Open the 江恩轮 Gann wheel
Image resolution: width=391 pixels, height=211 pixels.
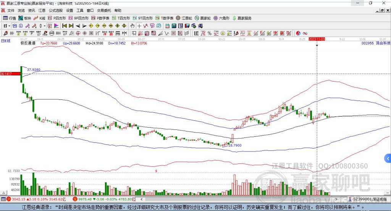tap(184, 18)
